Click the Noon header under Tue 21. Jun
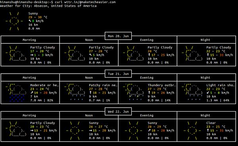 pyautogui.click(x=89, y=78)
